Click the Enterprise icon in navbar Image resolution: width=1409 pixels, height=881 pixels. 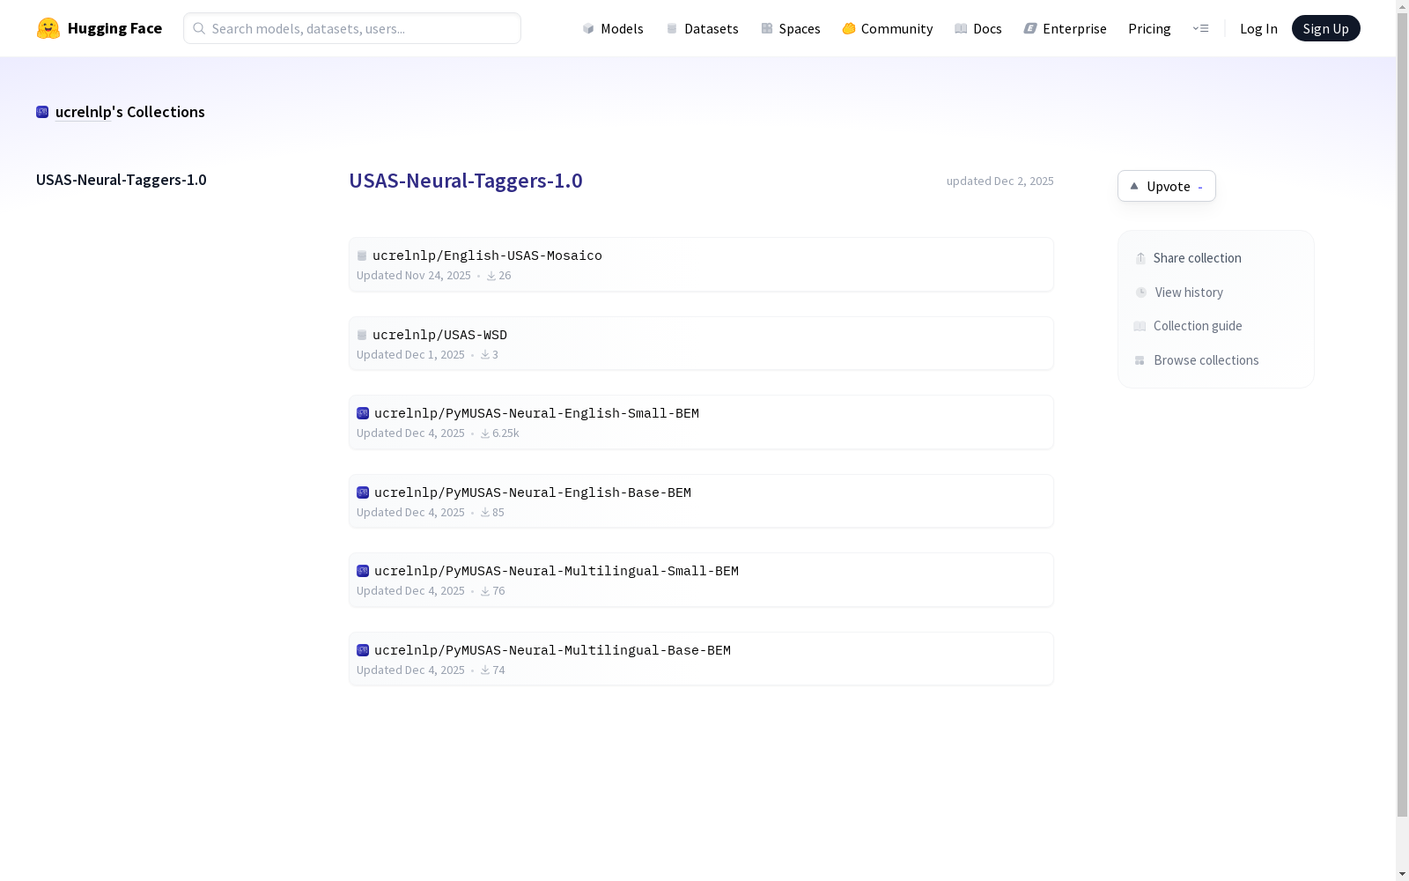(x=1030, y=28)
